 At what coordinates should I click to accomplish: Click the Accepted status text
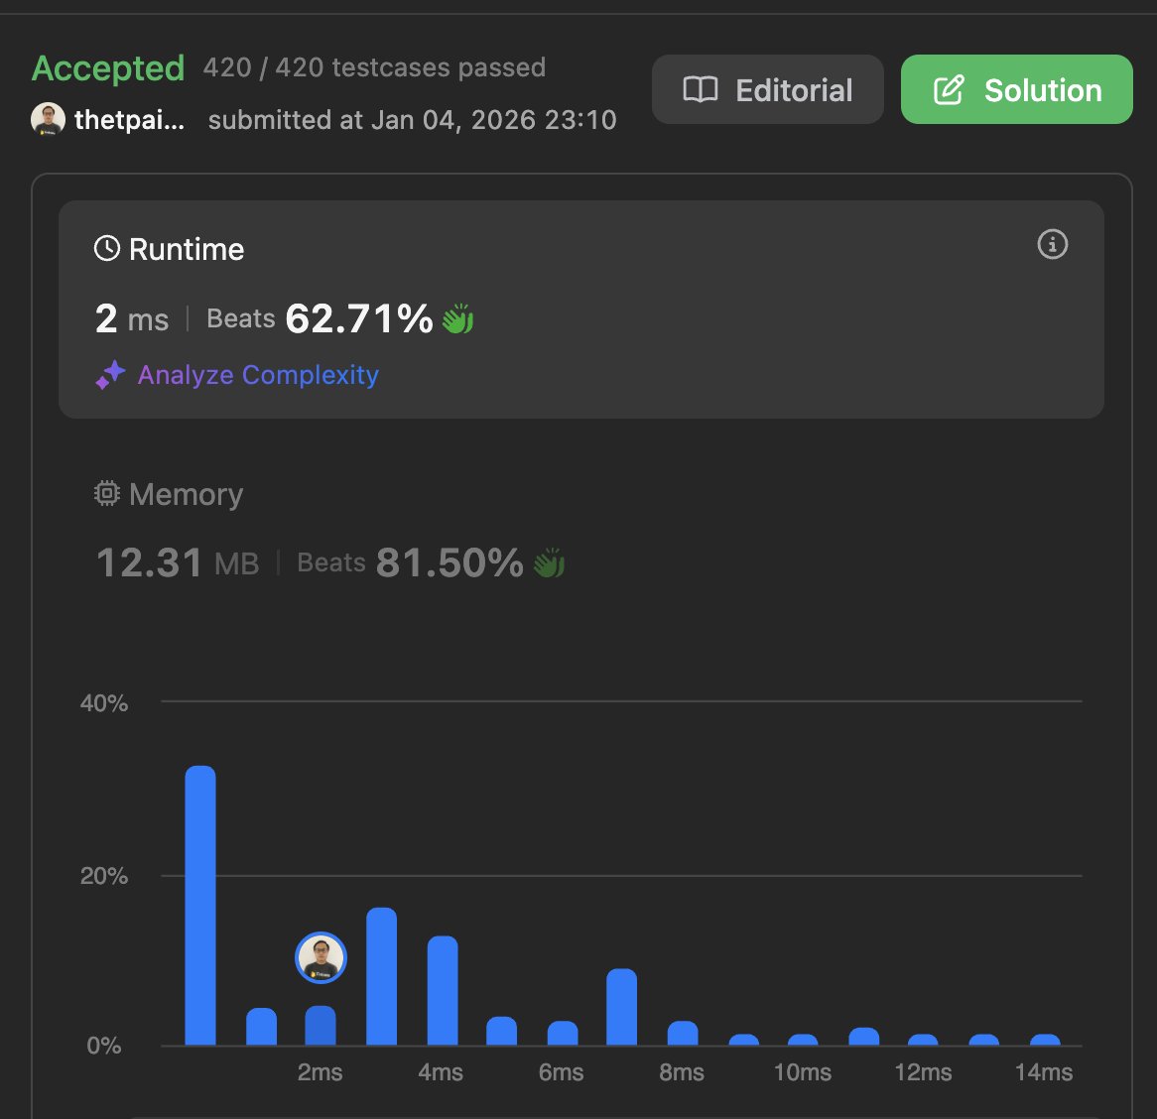click(108, 67)
